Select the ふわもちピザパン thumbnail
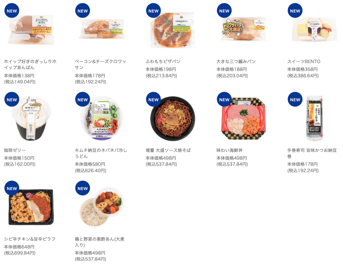 [173, 30]
